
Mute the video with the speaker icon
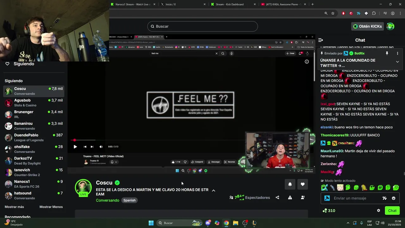tap(101, 147)
